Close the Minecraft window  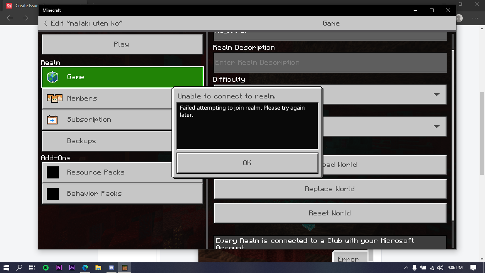(x=448, y=10)
